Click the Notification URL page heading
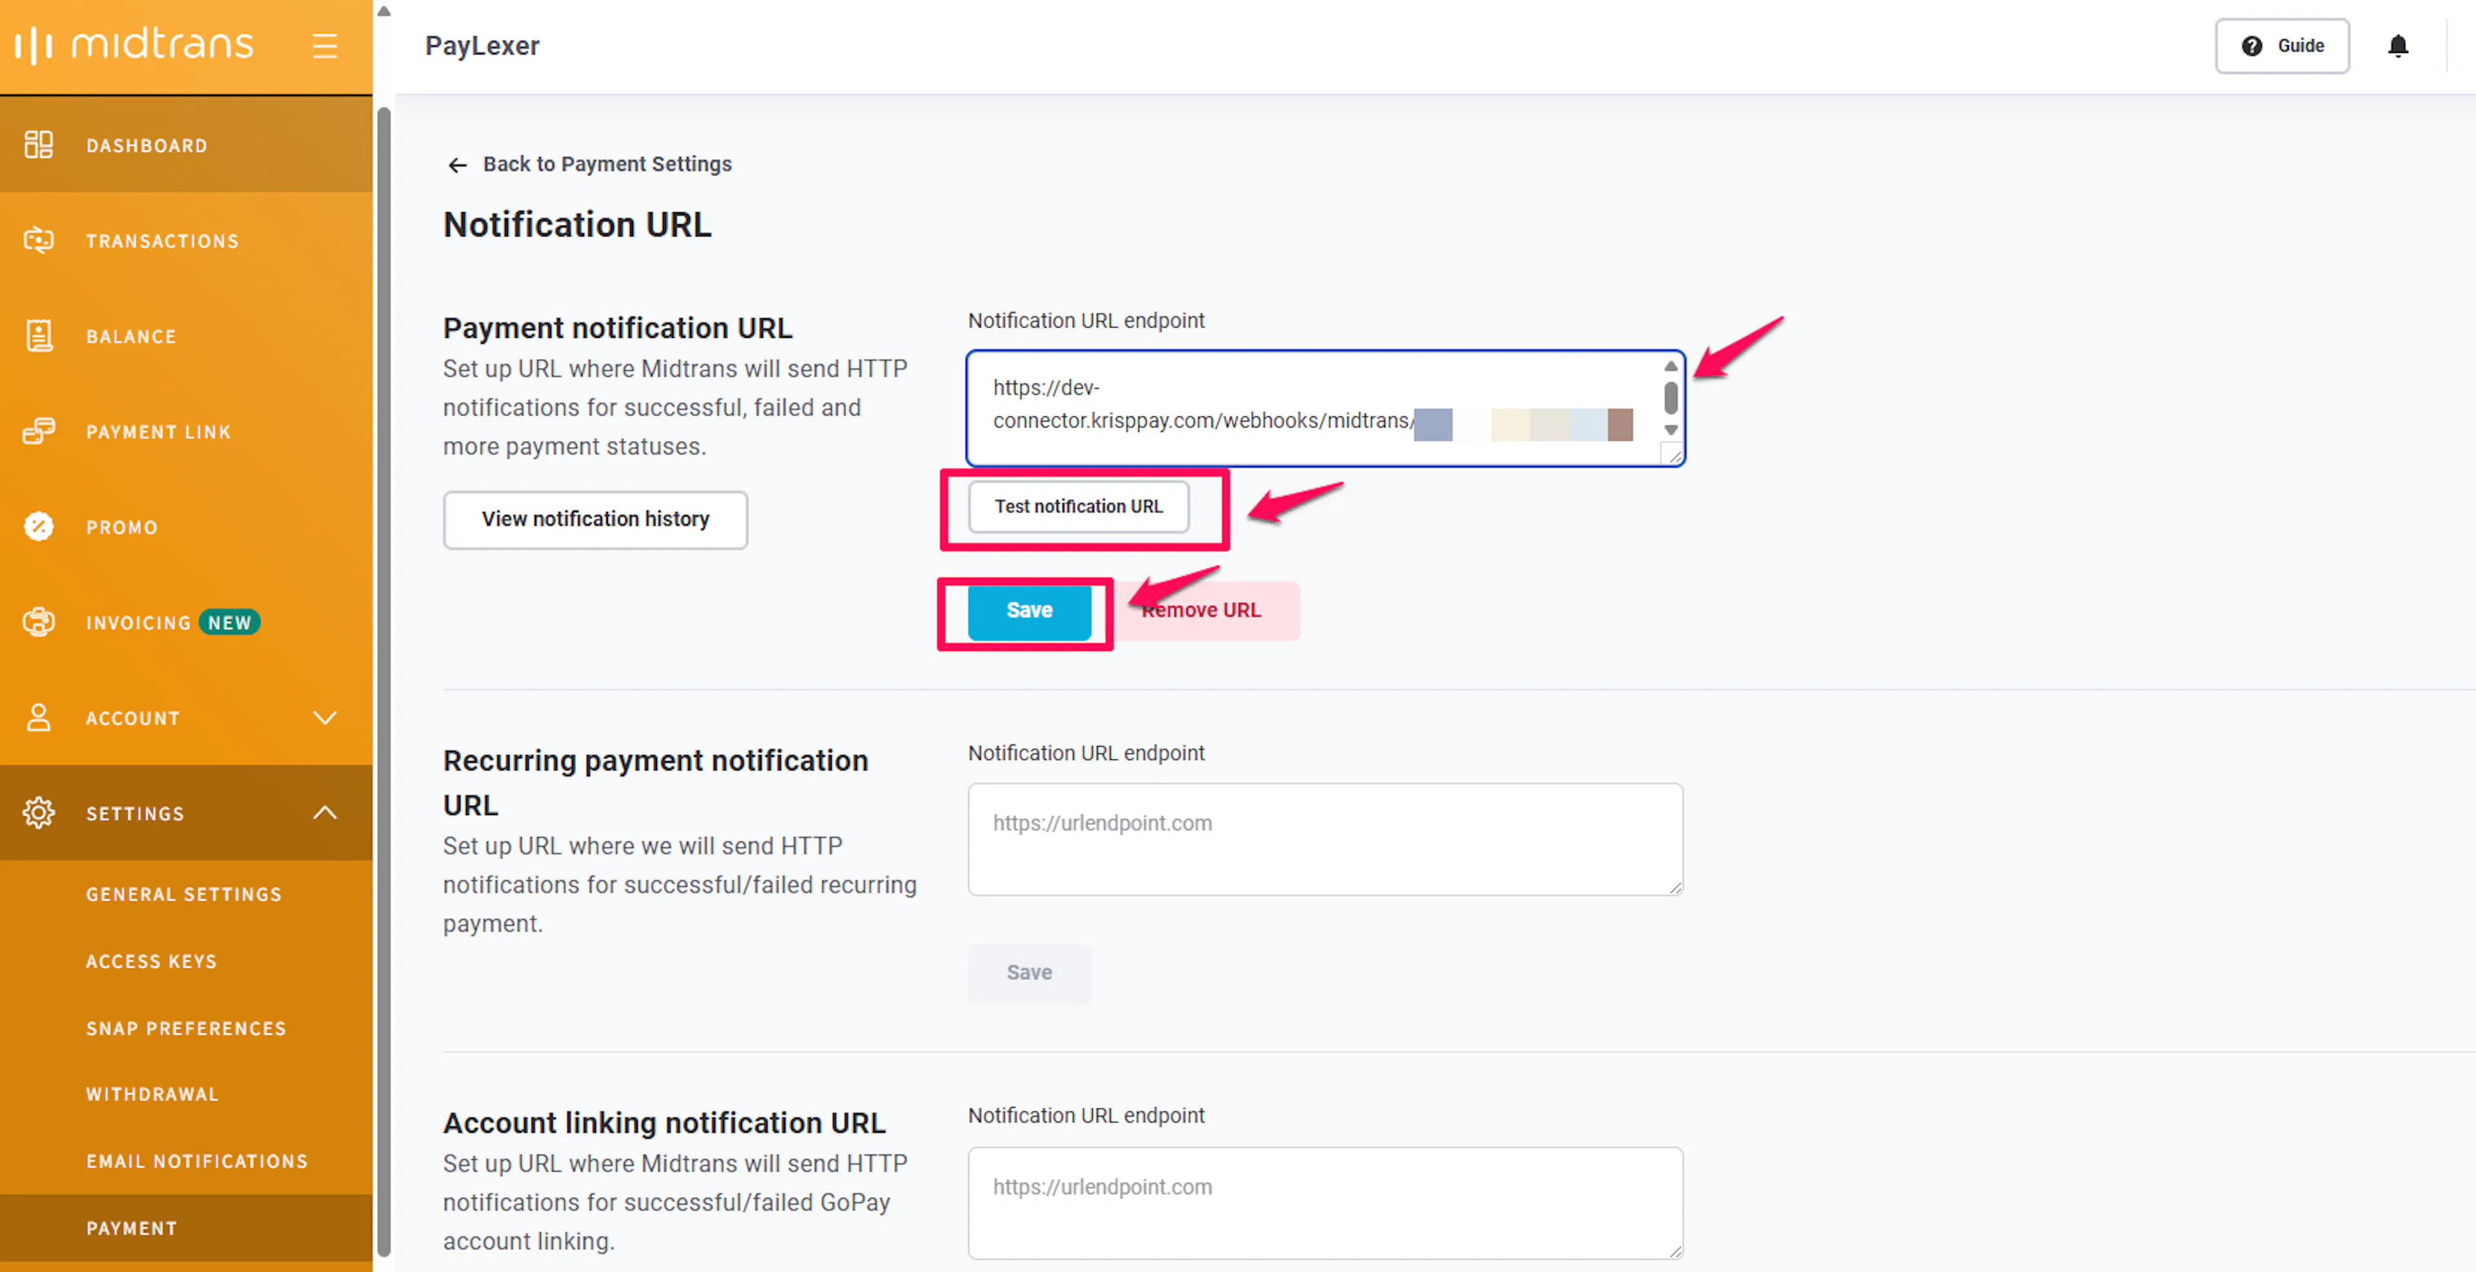The height and width of the screenshot is (1272, 2476). 576,225
